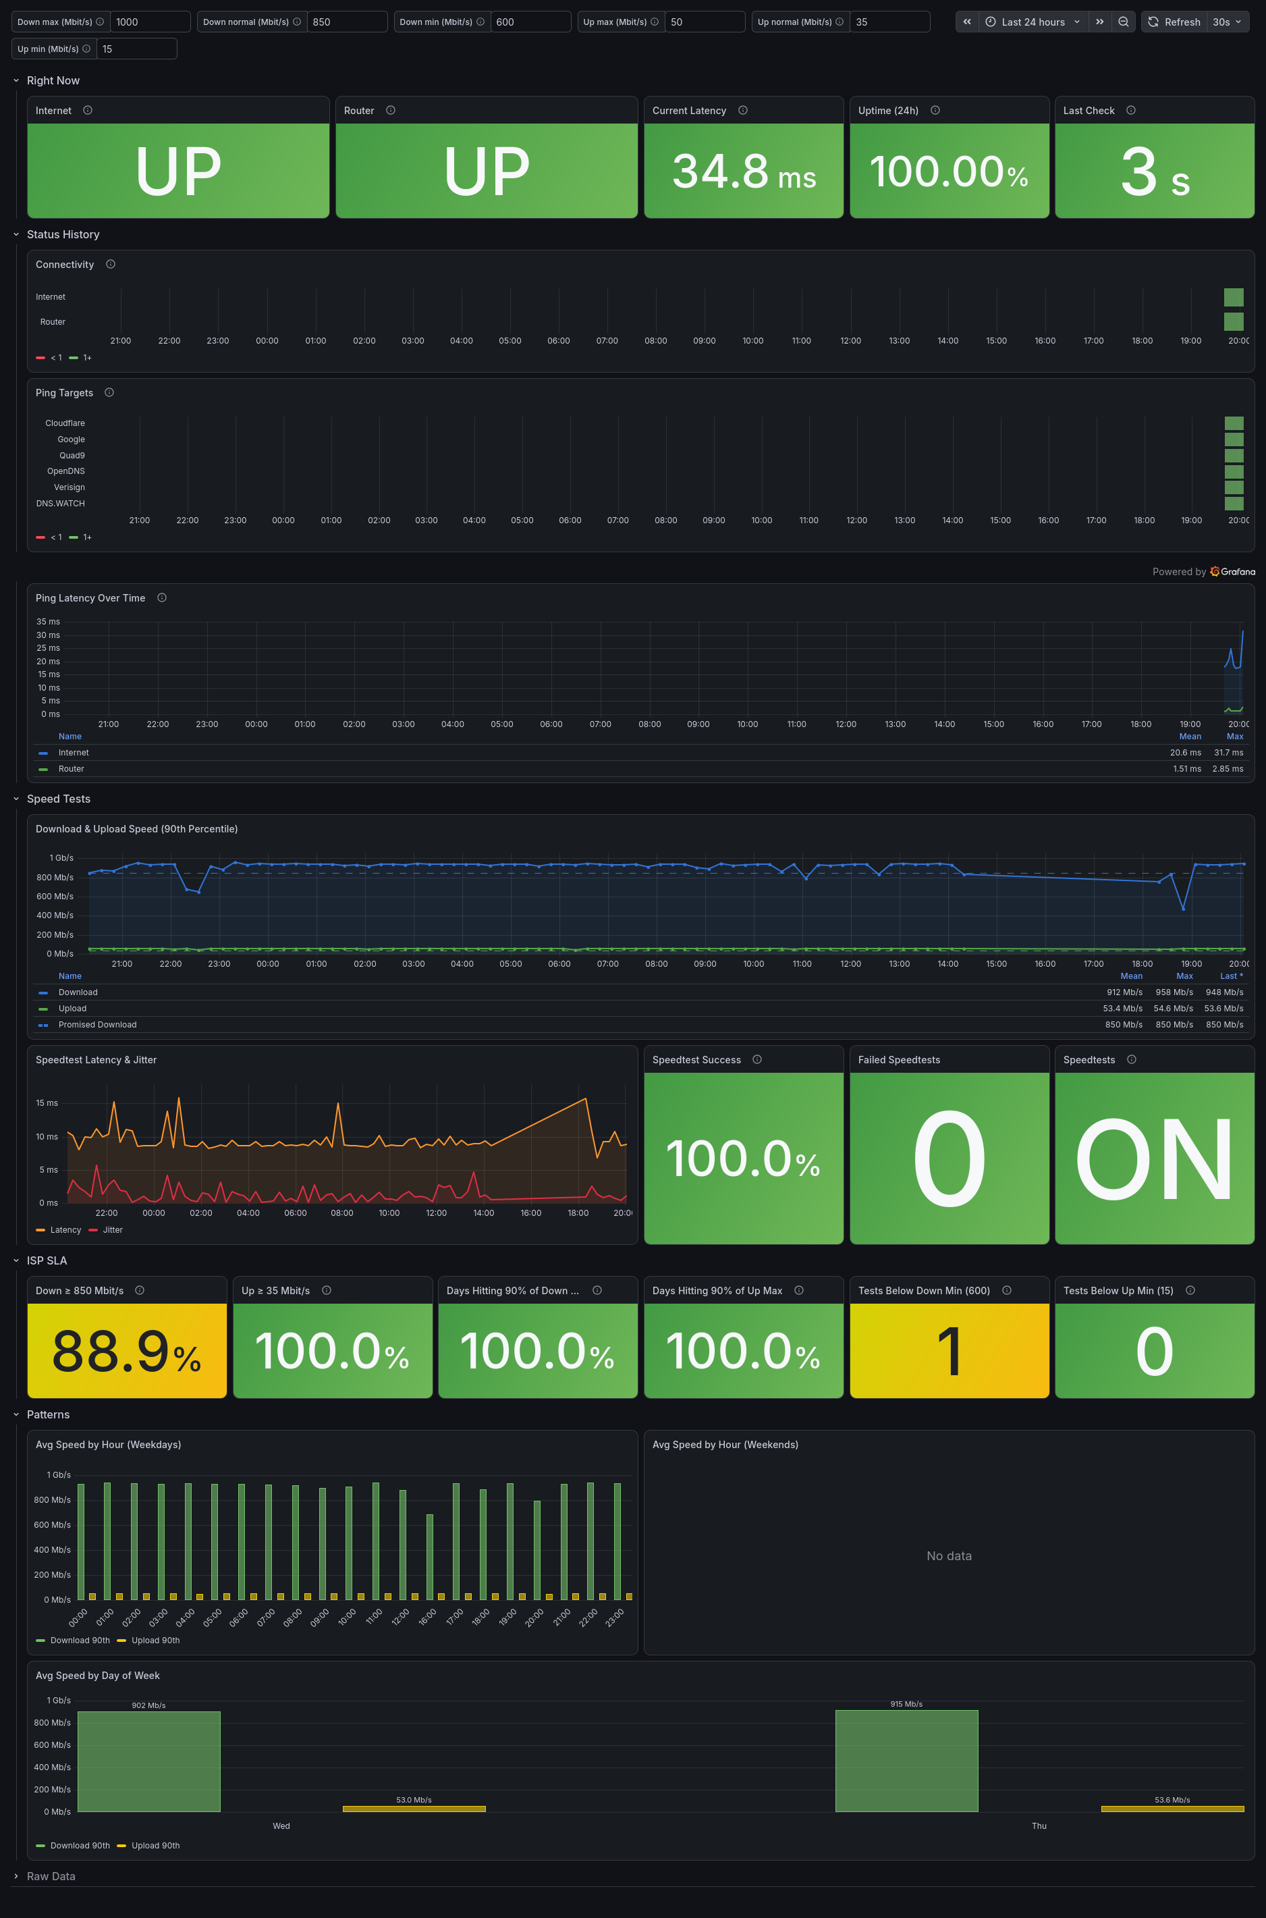Open info icon on Internet panel
This screenshot has height=1918, width=1266.
click(x=88, y=111)
